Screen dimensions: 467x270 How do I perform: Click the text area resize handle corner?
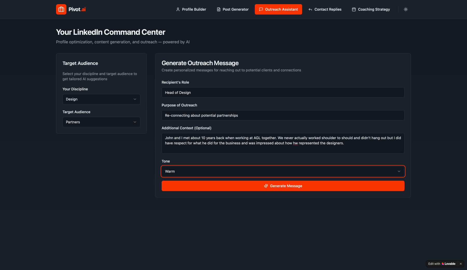(x=403, y=152)
